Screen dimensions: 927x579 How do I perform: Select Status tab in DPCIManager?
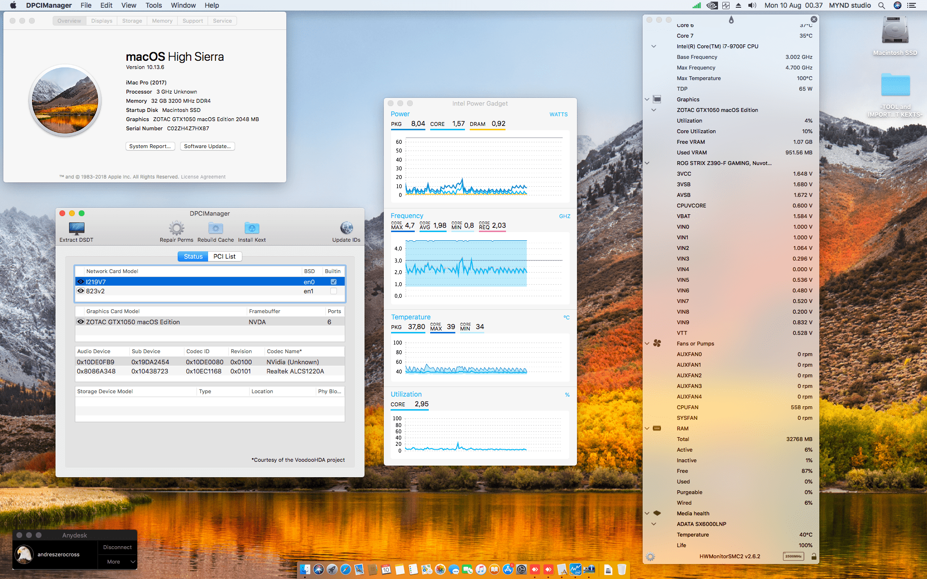pos(193,256)
